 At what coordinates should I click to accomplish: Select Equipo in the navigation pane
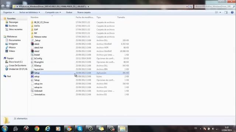[10, 58]
